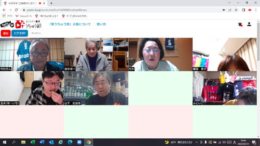Screen dimensions: 260x146
Task: Open Excel from taskbar
Action: coord(32,142)
